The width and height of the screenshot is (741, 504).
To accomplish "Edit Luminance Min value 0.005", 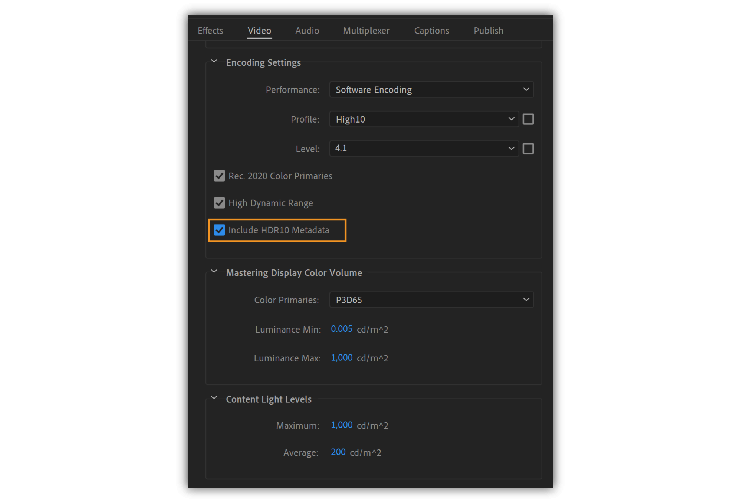I will coord(341,329).
